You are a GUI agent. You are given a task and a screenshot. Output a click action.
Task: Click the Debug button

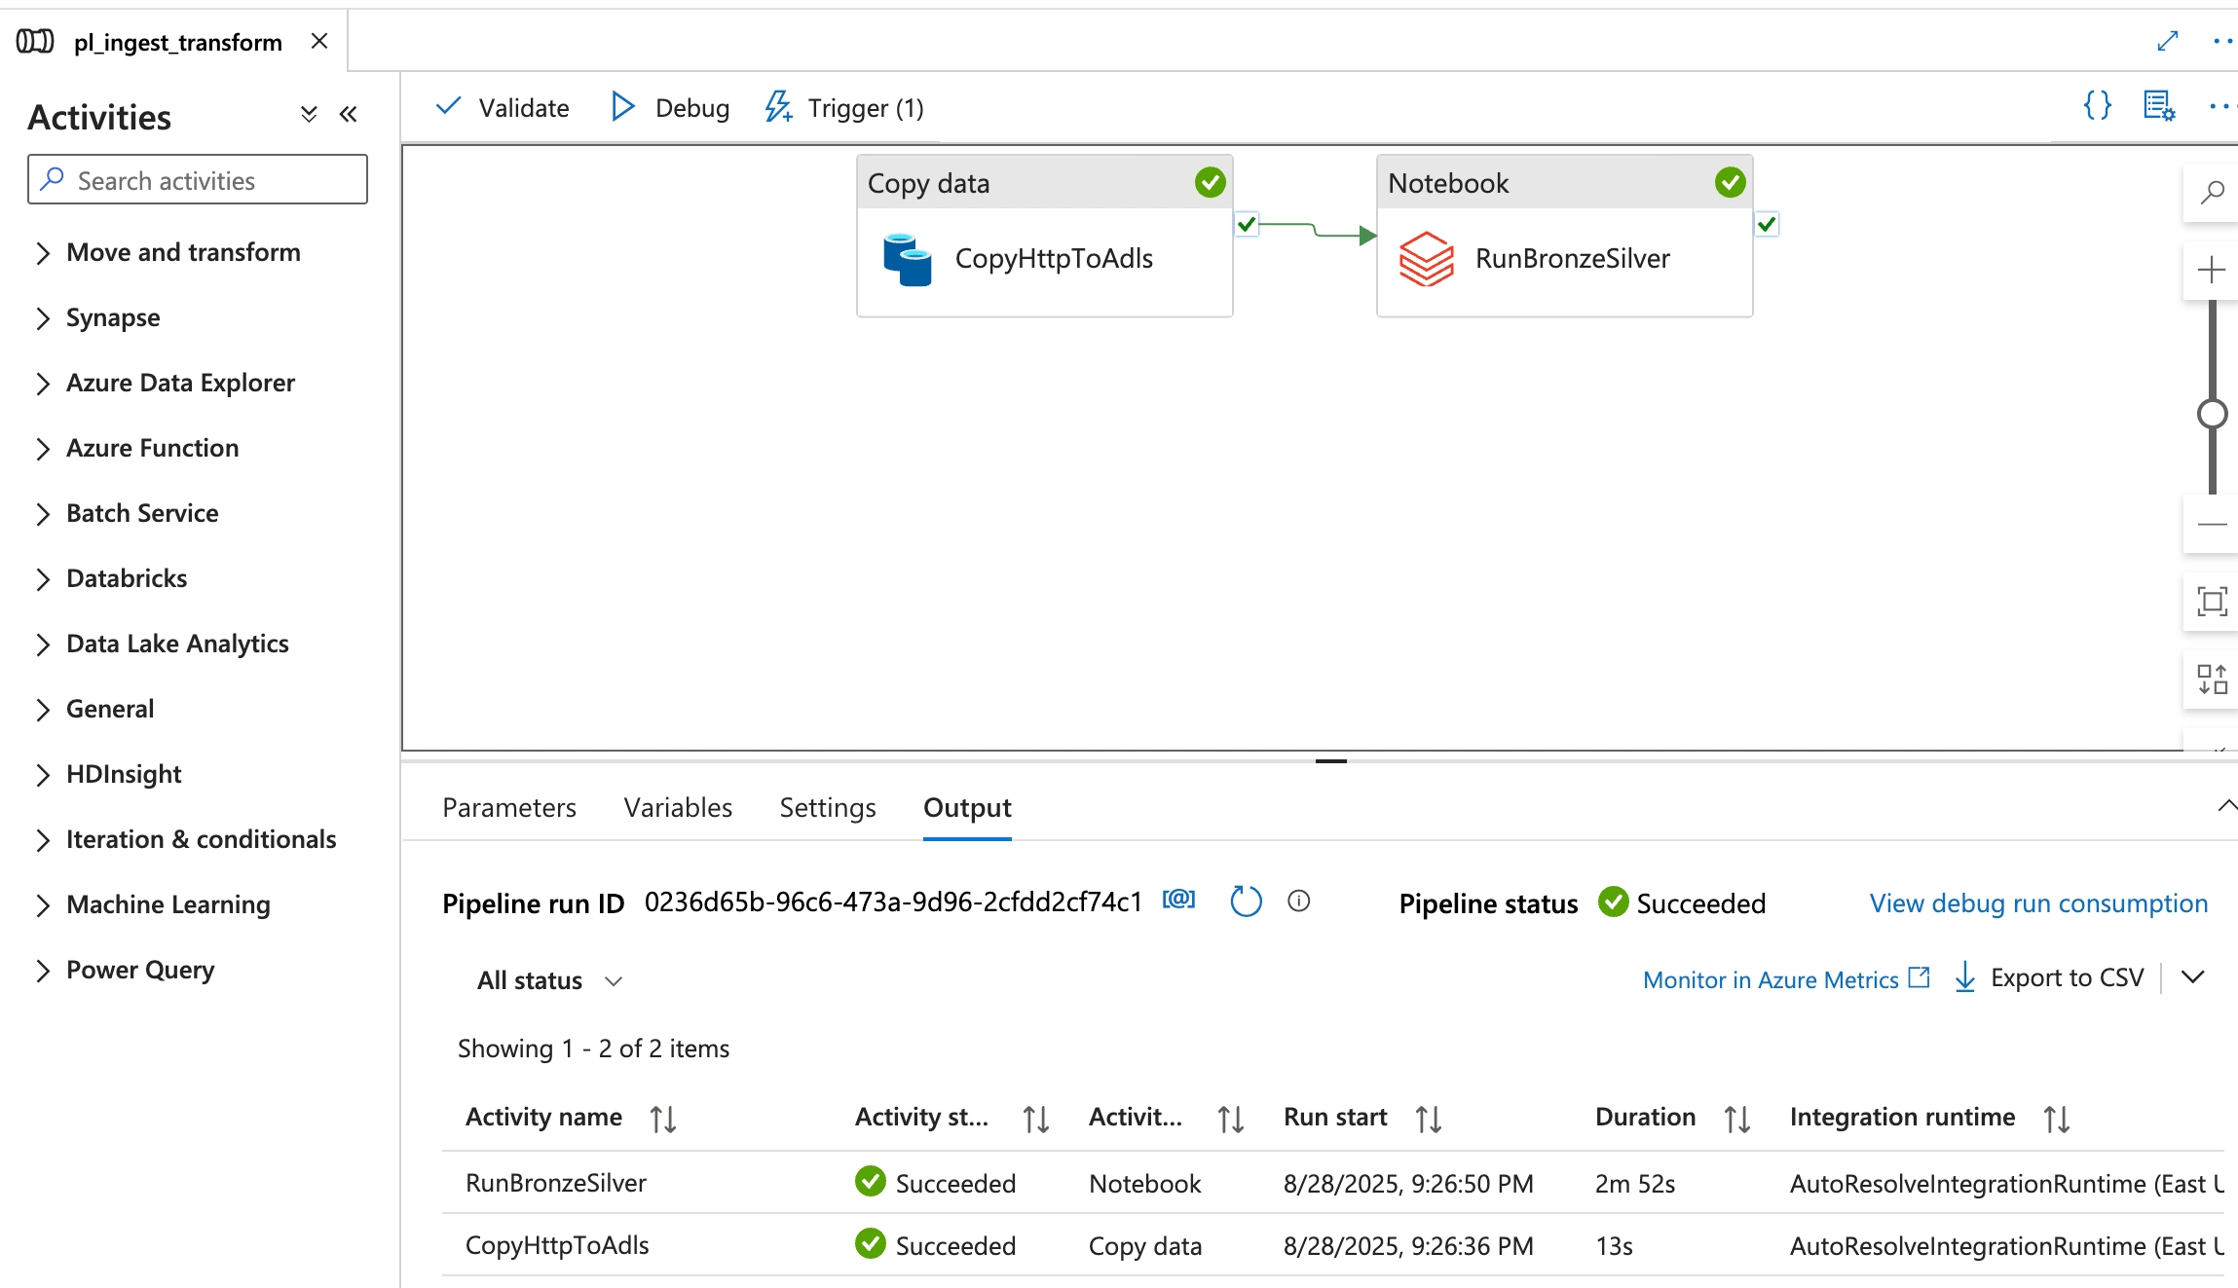670,107
